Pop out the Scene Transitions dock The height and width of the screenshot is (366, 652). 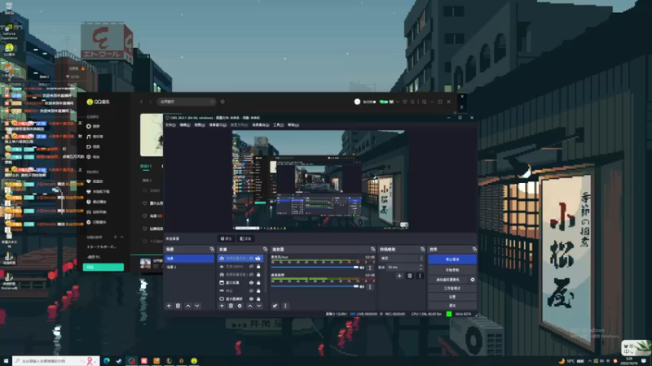[x=422, y=250]
